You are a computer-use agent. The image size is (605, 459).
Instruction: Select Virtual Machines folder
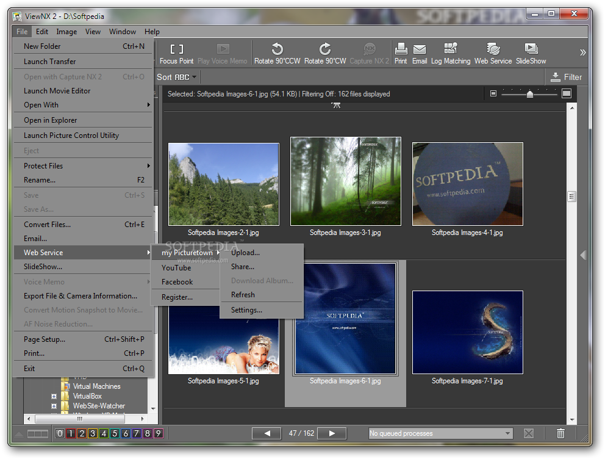pos(96,386)
